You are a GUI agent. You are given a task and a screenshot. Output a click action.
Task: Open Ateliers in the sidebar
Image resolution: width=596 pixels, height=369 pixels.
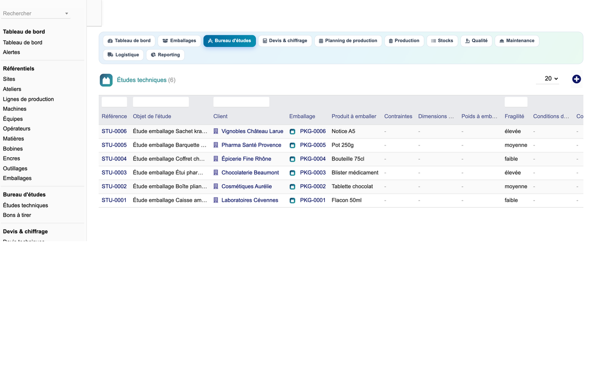point(12,89)
